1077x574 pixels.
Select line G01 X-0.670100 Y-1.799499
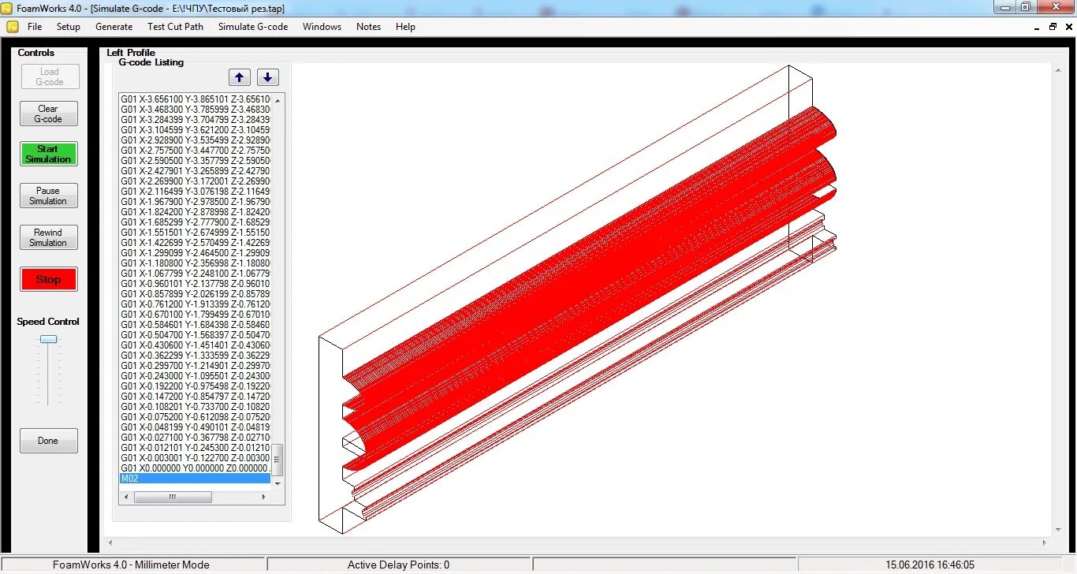195,314
